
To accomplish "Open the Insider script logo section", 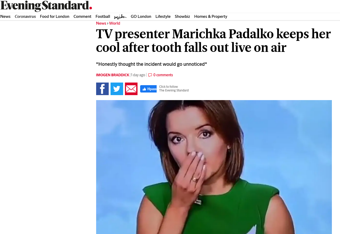I will coord(120,17).
